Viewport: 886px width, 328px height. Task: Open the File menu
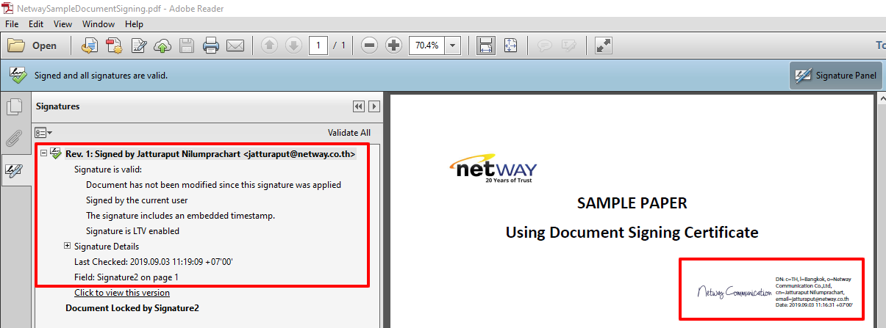click(x=12, y=24)
